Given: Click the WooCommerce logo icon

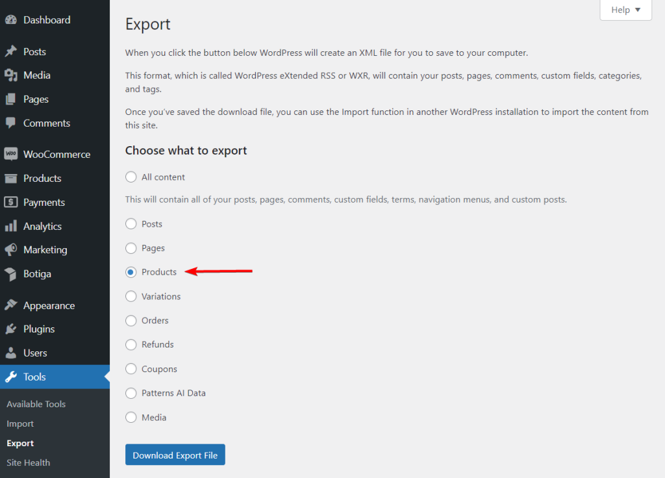Looking at the screenshot, I should pyautogui.click(x=11, y=154).
